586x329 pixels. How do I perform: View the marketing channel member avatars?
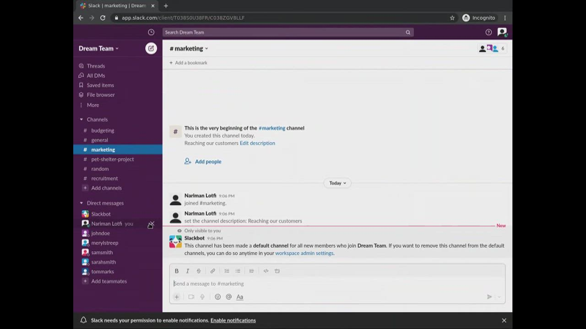[x=492, y=48]
